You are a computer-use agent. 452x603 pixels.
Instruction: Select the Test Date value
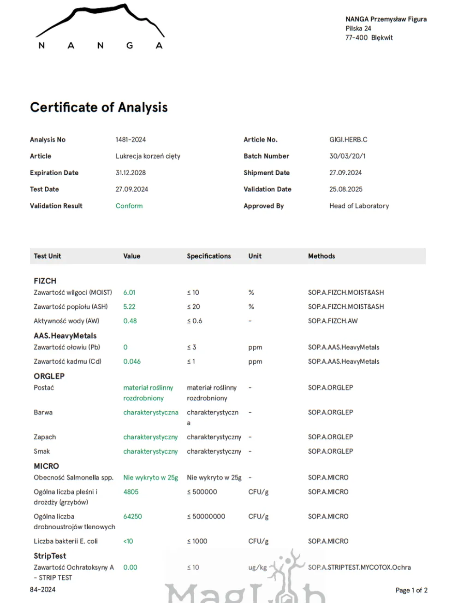pos(131,189)
